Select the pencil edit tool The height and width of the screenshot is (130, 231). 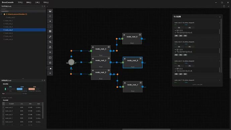click(x=50, y=37)
